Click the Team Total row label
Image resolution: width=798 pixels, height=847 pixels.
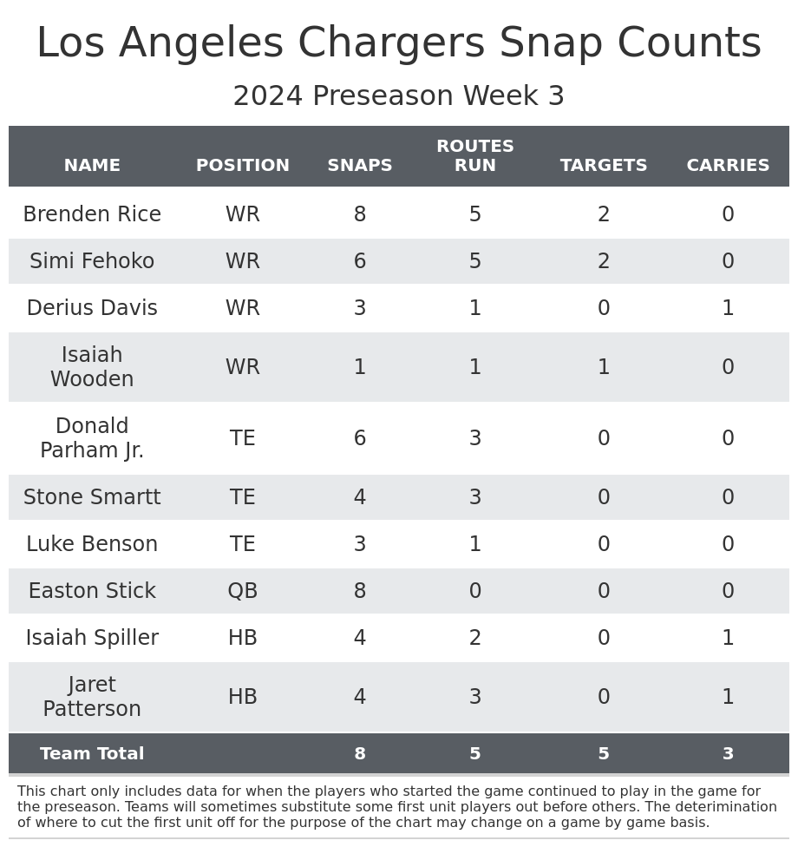click(92, 754)
